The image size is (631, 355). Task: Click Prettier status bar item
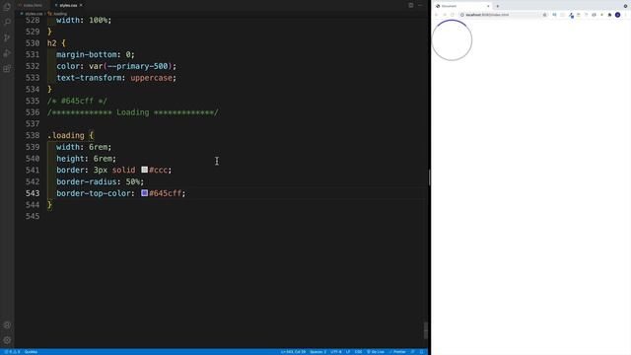[397, 352]
